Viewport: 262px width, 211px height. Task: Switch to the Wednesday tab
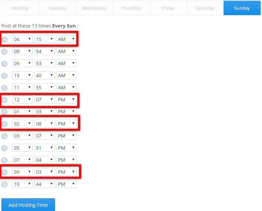[x=94, y=8]
